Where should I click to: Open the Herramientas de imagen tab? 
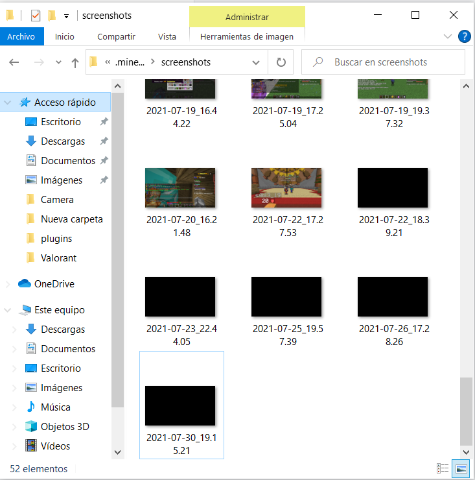coord(247,36)
